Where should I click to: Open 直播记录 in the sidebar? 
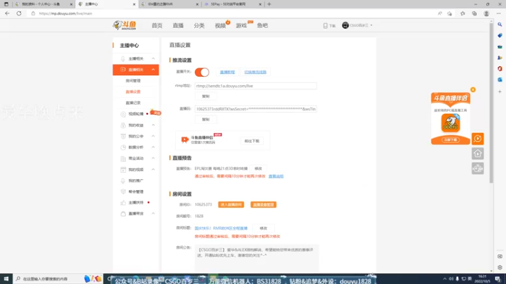point(133,103)
